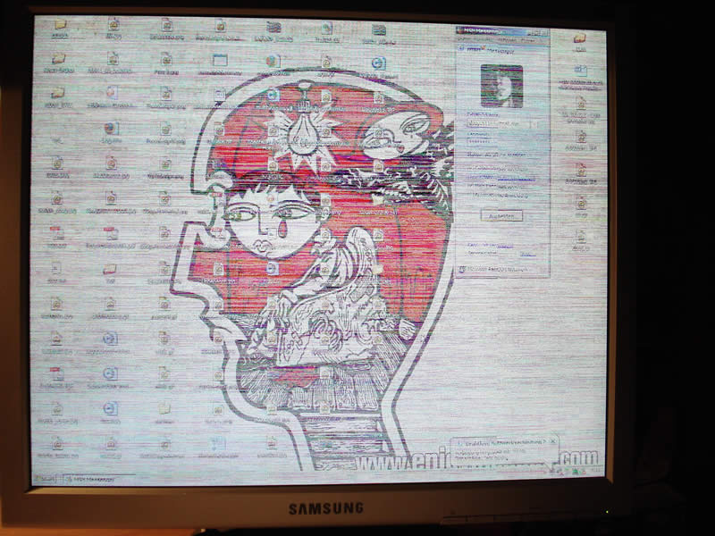The height and width of the screenshot is (536, 715).
Task: Open the Internet Explorer shortcut on the desktop
Action: [379, 63]
